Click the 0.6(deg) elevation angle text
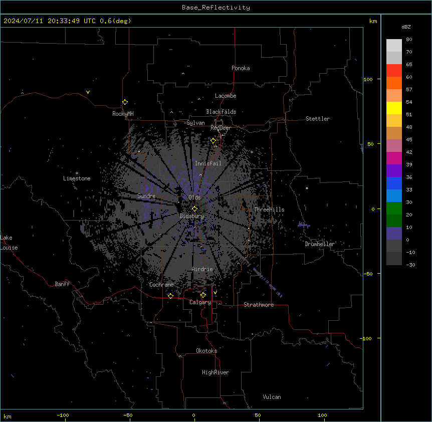 click(x=115, y=21)
